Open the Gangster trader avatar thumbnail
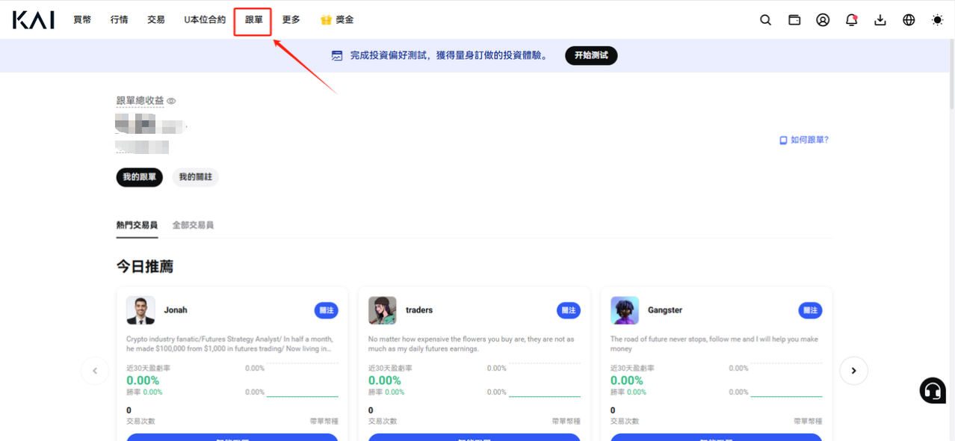This screenshot has width=955, height=441. [625, 310]
